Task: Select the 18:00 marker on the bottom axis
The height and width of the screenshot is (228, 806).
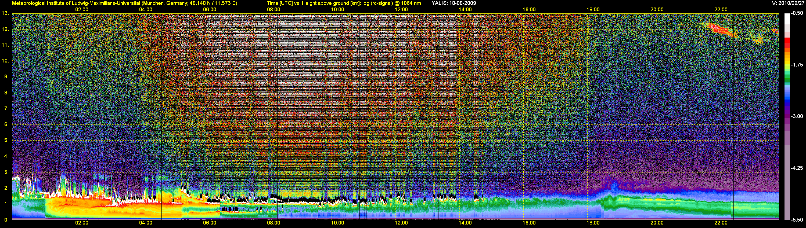Action: (x=593, y=223)
